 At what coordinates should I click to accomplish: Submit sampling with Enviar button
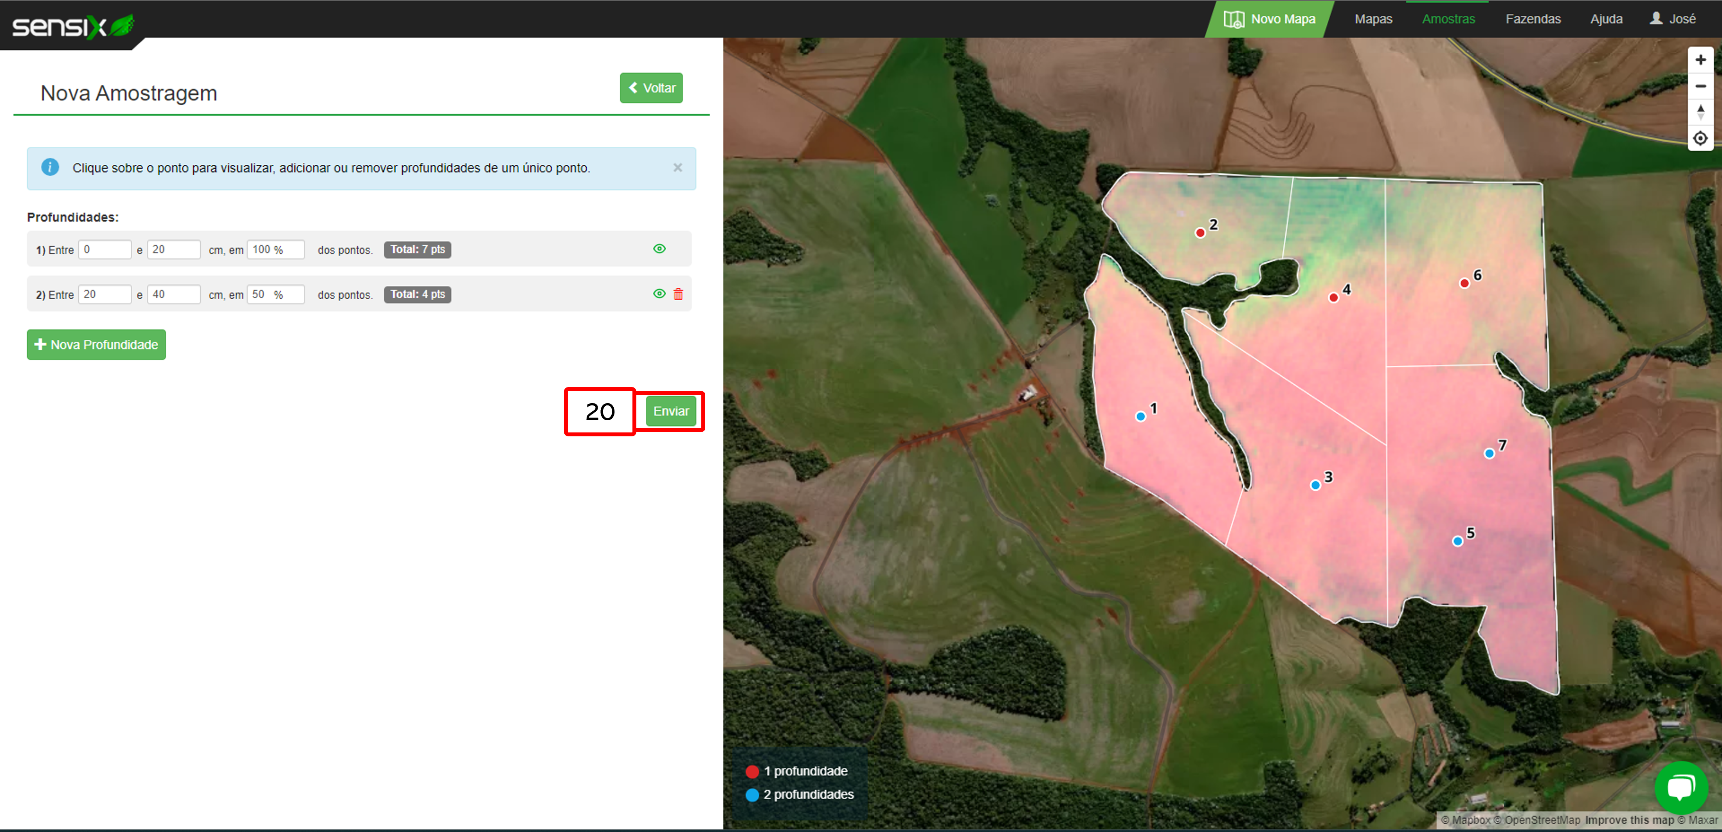[x=670, y=411]
